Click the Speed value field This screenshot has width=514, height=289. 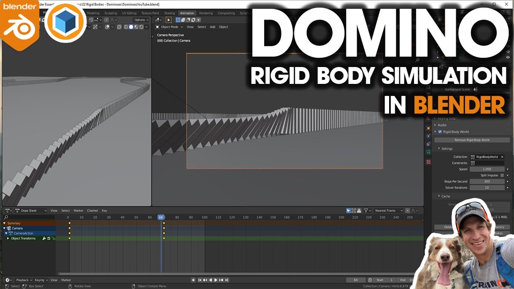pos(487,169)
